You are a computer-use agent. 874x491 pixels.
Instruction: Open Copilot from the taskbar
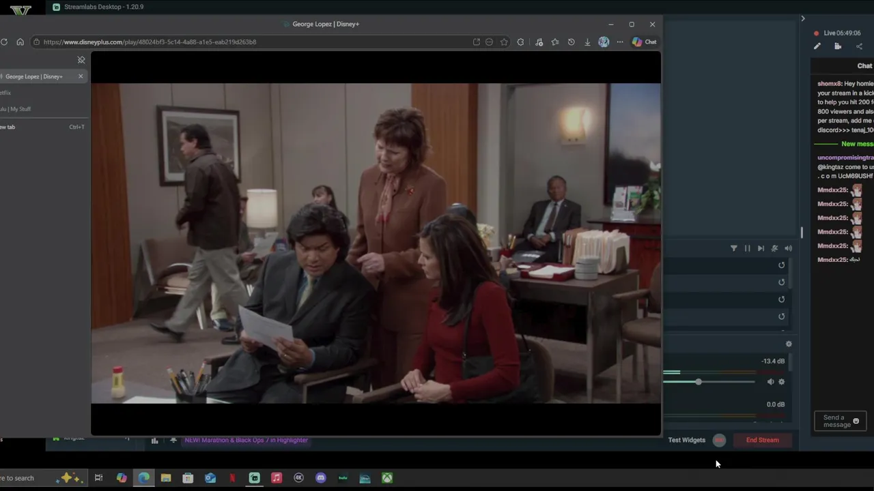122,478
